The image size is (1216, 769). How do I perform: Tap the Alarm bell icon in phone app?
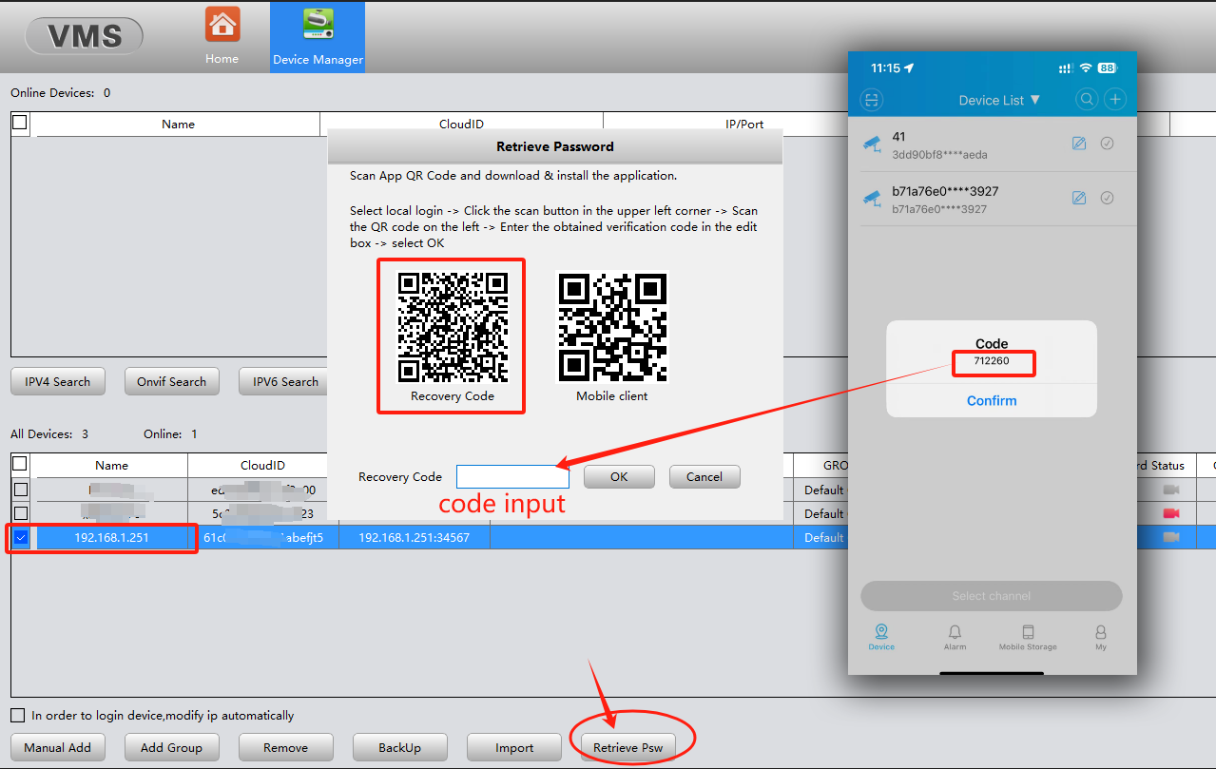click(955, 632)
